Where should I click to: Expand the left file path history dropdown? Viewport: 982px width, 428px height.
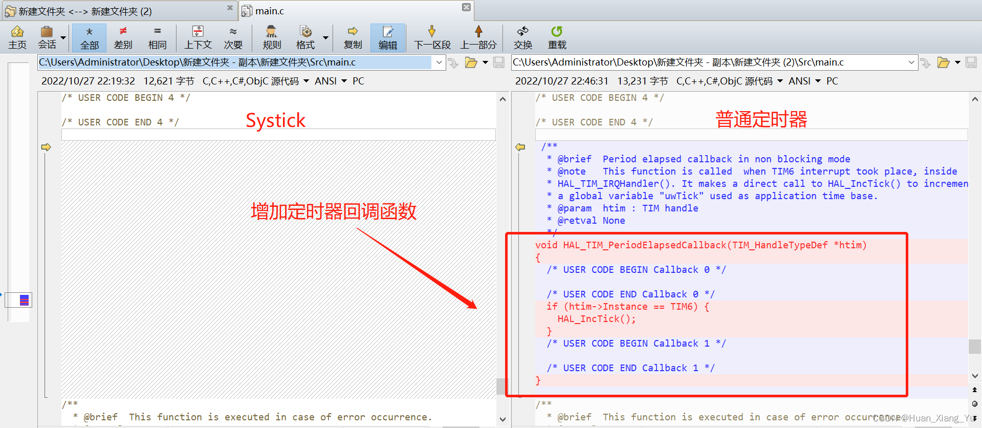(x=439, y=62)
